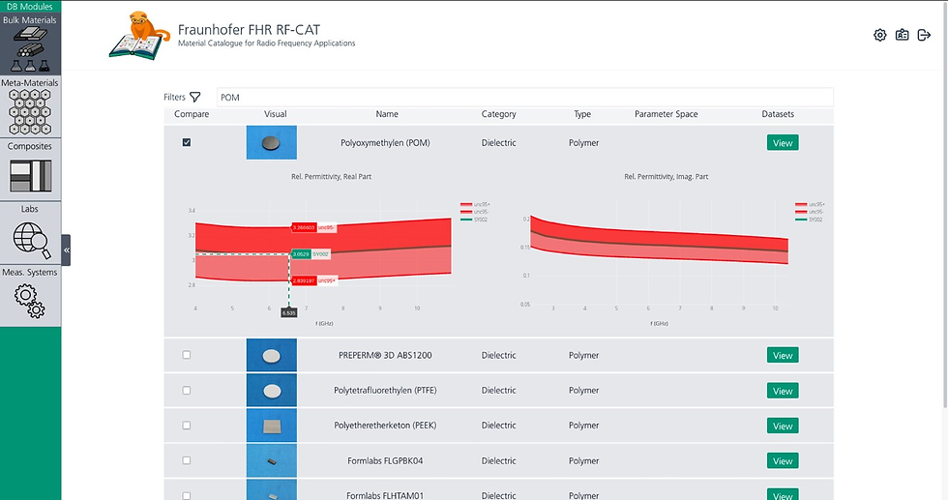Image resolution: width=948 pixels, height=500 pixels.
Task: Click the Filters funnel icon
Action: pos(194,97)
